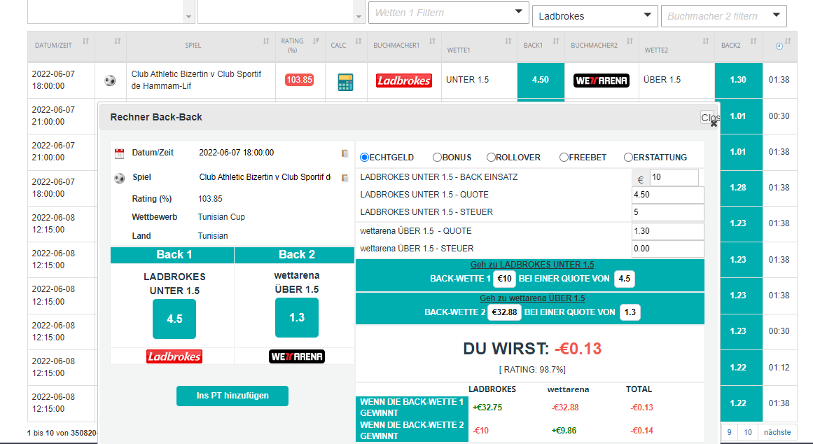This screenshot has height=444, width=813.
Task: Choose FREEBET bet type
Action: point(564,157)
